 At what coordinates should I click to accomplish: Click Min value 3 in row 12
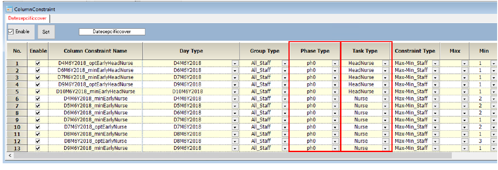point(480,141)
